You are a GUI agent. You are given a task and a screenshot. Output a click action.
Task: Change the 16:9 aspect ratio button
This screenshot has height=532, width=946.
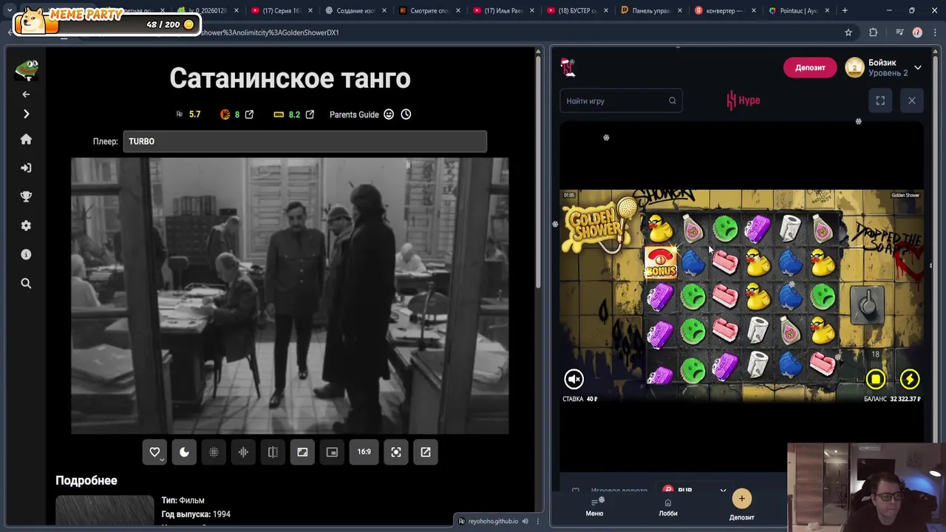pyautogui.click(x=364, y=452)
